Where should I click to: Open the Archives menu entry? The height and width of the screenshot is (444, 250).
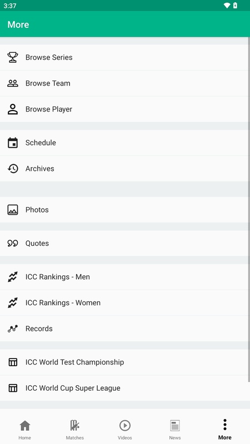pos(124,169)
